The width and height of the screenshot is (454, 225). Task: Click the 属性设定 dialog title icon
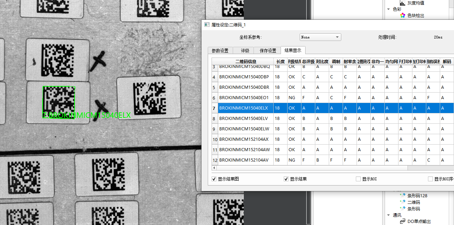click(x=207, y=25)
